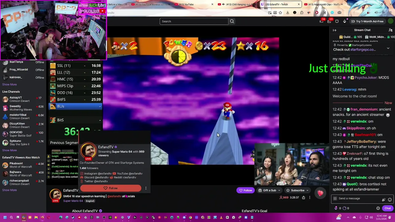
Task: Open moistcr1tikal Crimson Desert channel
Action: [23, 117]
